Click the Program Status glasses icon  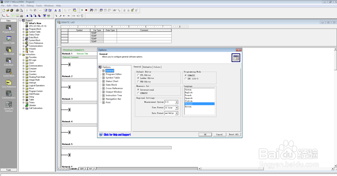pyautogui.click(x=115, y=10)
